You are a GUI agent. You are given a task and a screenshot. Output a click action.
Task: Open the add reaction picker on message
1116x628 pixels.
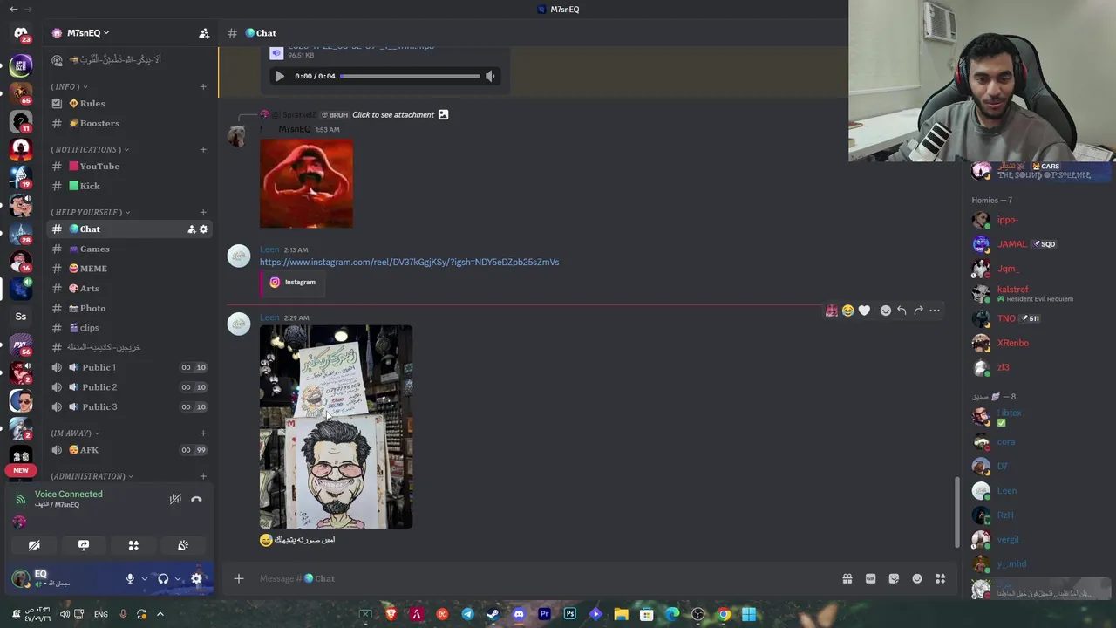coord(886,311)
